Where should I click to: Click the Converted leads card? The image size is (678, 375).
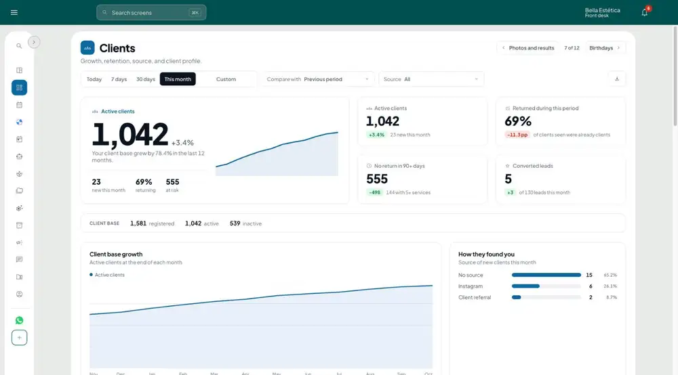pos(561,179)
